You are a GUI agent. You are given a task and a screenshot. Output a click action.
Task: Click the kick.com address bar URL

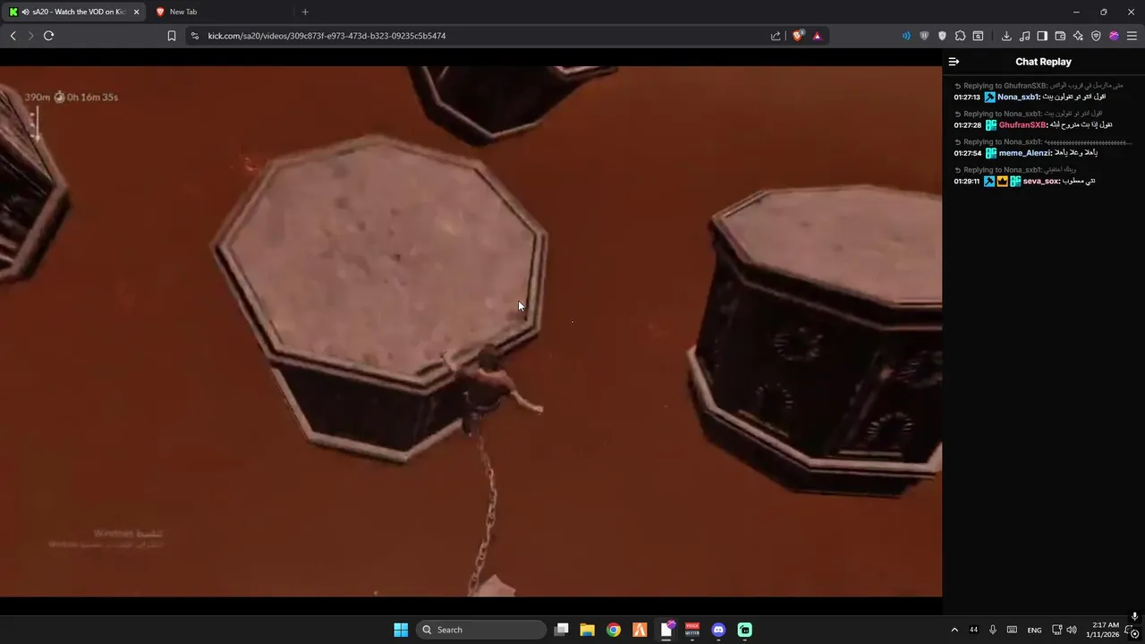click(327, 36)
